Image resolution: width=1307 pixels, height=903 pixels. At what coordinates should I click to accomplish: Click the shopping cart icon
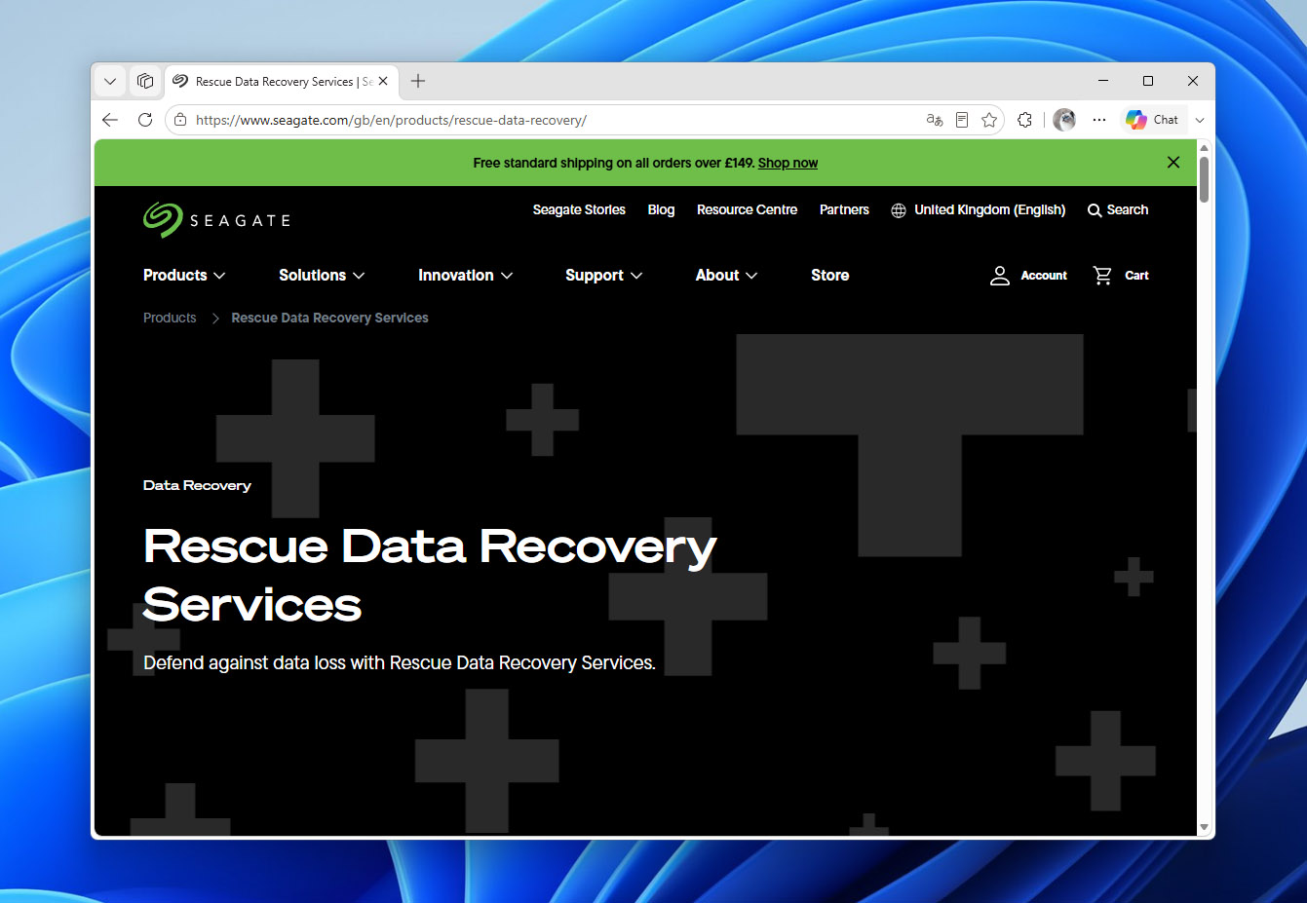click(1102, 276)
